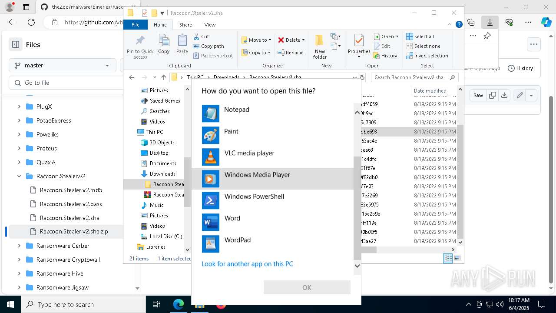Pick Windows PowerShell as the app

pos(272,200)
